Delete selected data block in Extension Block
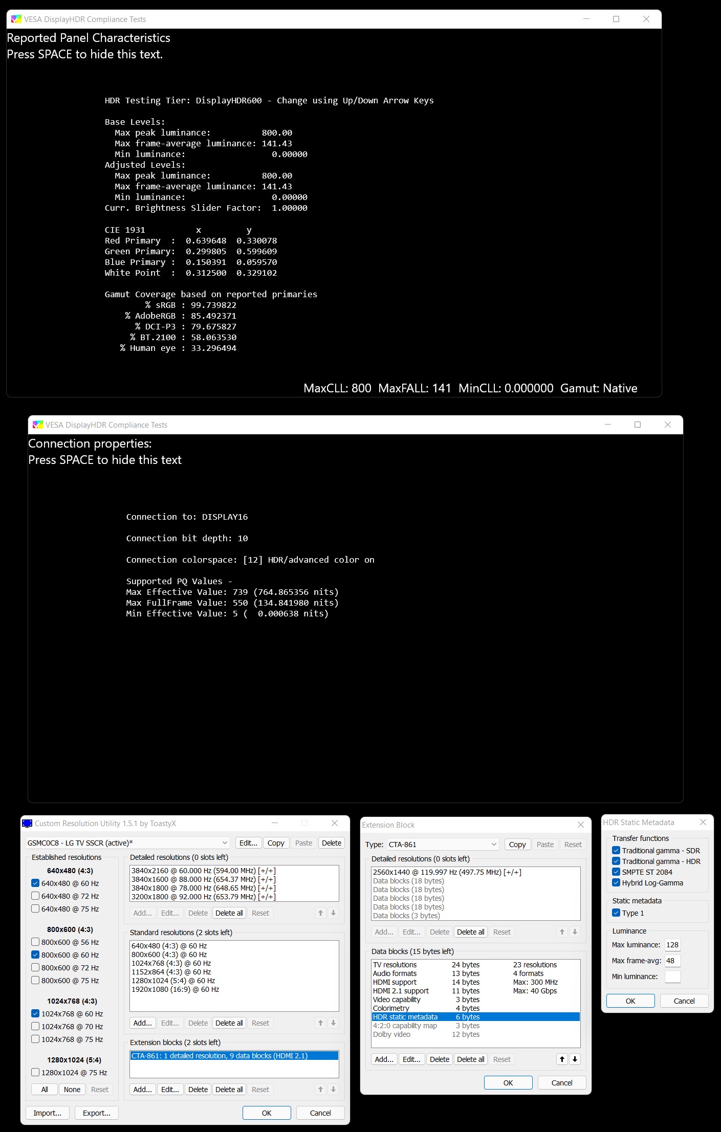 coord(440,1059)
